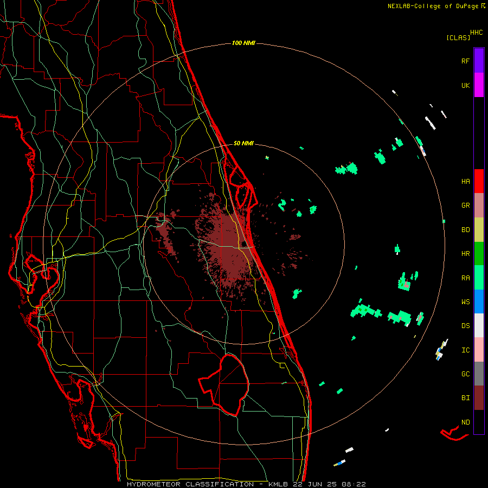The image size is (488, 488).
Task: Click the 'UK' legend label
Action: click(x=465, y=85)
